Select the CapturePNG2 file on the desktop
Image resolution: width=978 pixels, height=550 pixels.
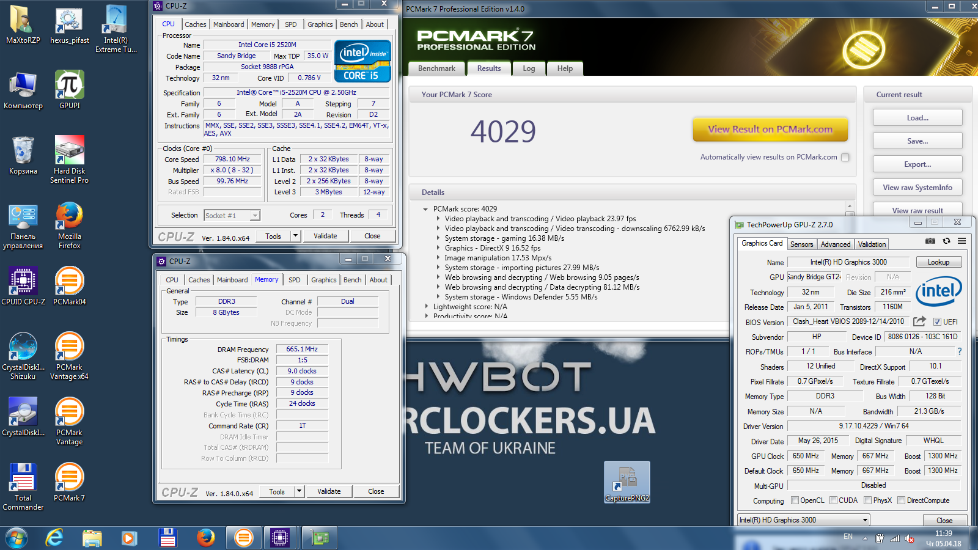[627, 482]
